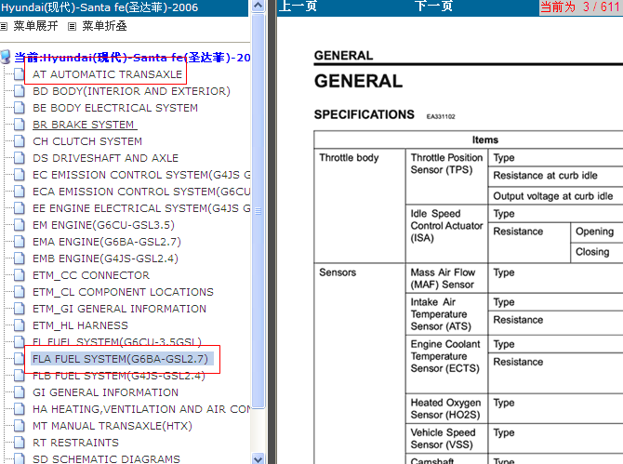Open ECA EMISSION CONTROL SYSTEM(G6CU entry

coord(141,192)
